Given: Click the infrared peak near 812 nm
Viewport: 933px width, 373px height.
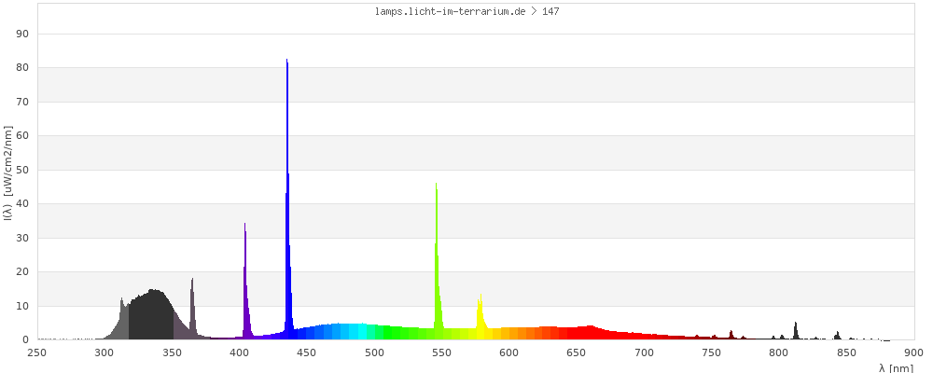Looking at the screenshot, I should [x=796, y=331].
